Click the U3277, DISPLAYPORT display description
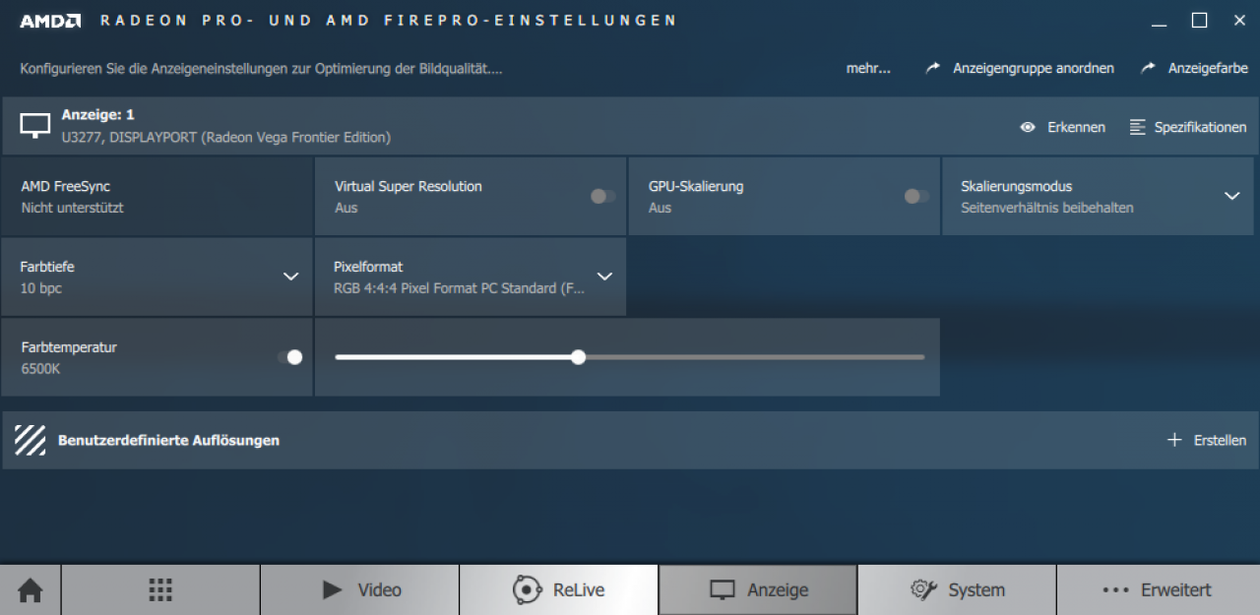The width and height of the screenshot is (1260, 615). tap(225, 138)
